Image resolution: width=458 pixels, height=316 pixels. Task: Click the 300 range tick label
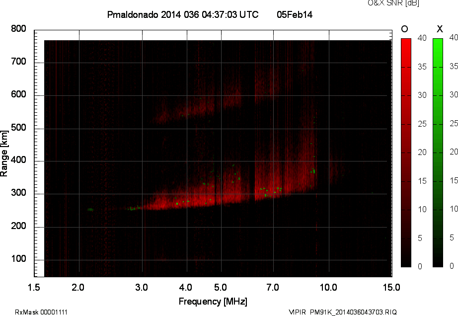18,193
